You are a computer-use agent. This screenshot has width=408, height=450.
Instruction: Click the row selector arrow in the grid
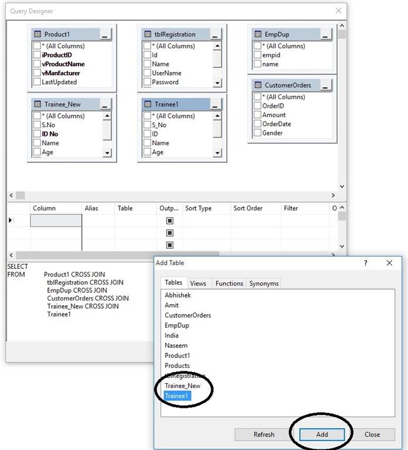(x=11, y=220)
